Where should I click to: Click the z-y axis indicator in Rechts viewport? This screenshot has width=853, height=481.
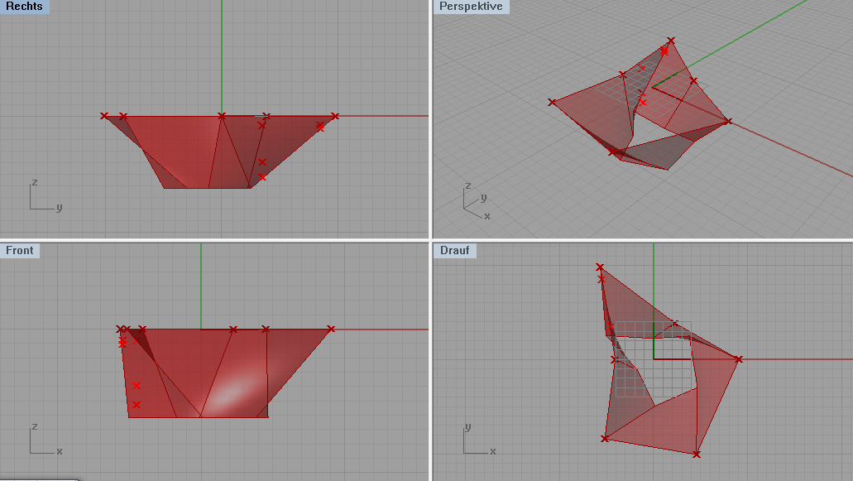coord(46,195)
